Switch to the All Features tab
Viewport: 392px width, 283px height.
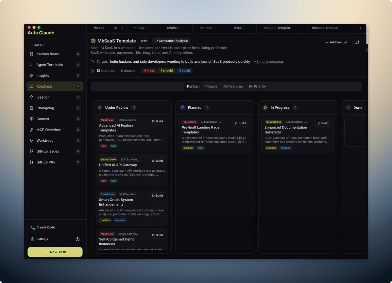[233, 86]
